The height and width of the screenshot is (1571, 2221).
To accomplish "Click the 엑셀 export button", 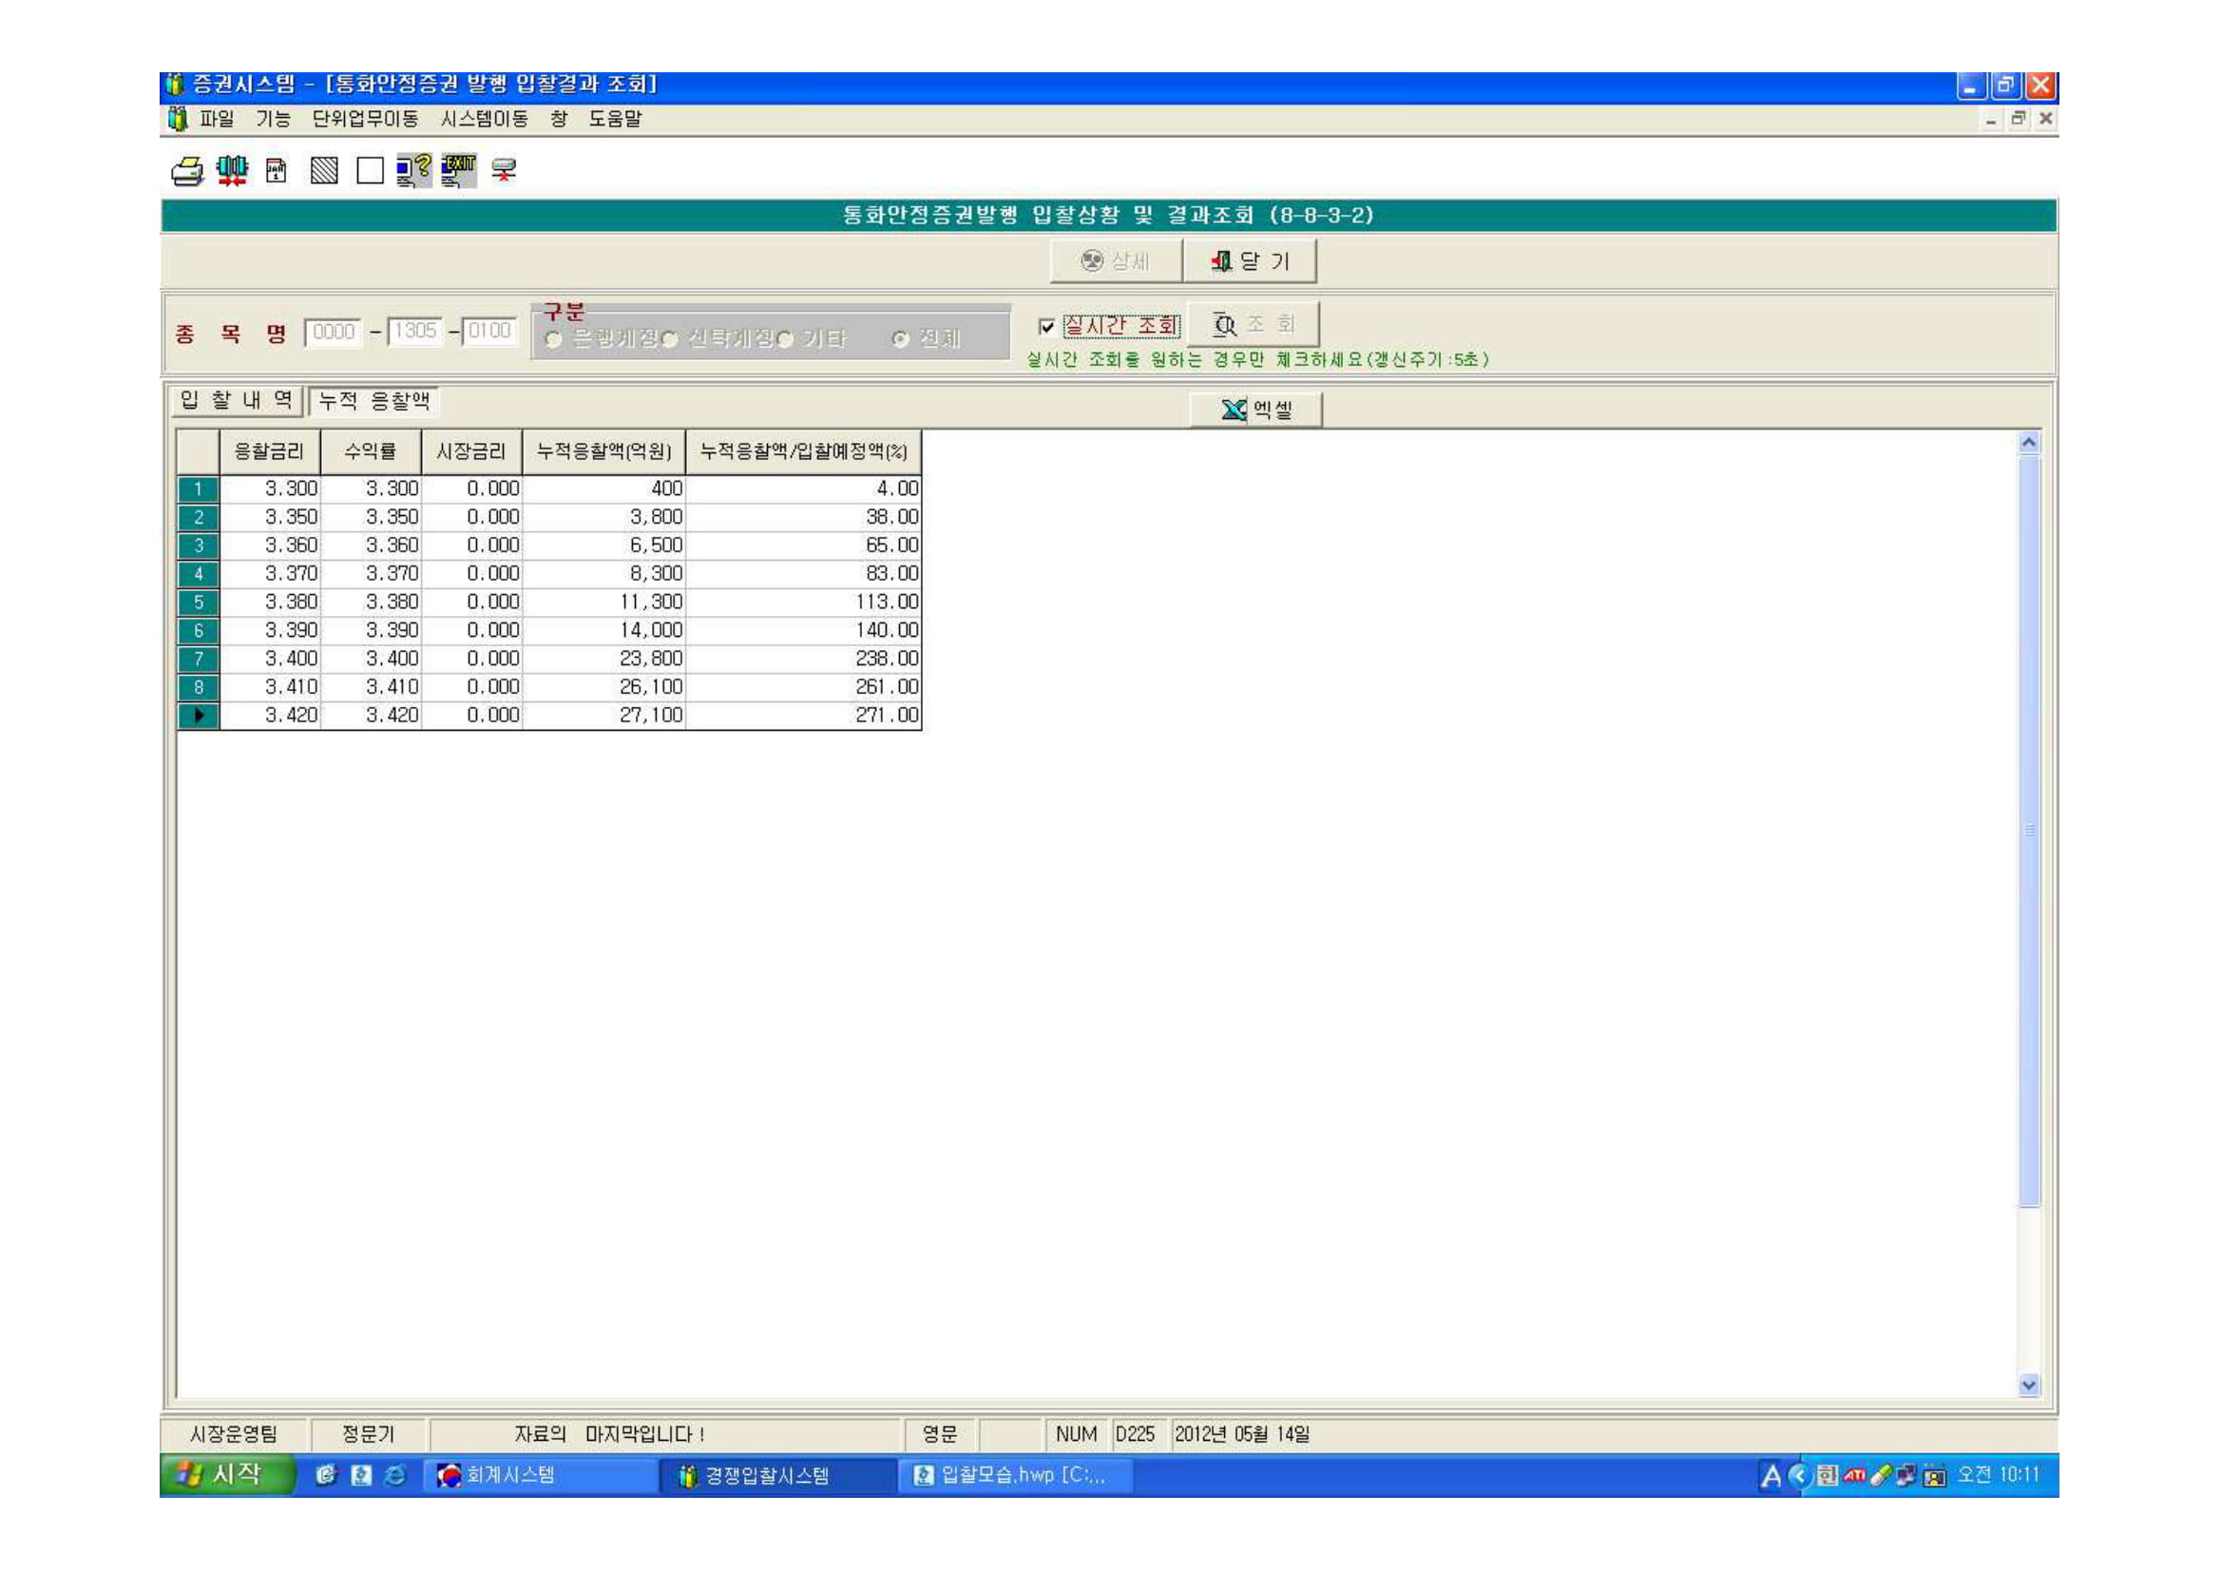I will pos(1254,411).
